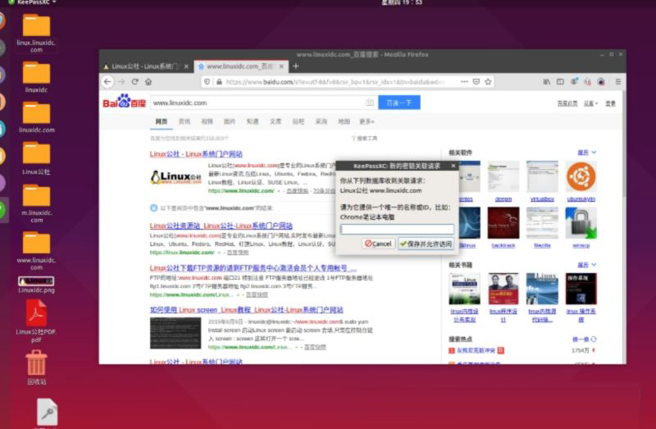Click deepin software thumbnail
Viewport: 656px width, 429px height.
pyautogui.click(x=503, y=176)
